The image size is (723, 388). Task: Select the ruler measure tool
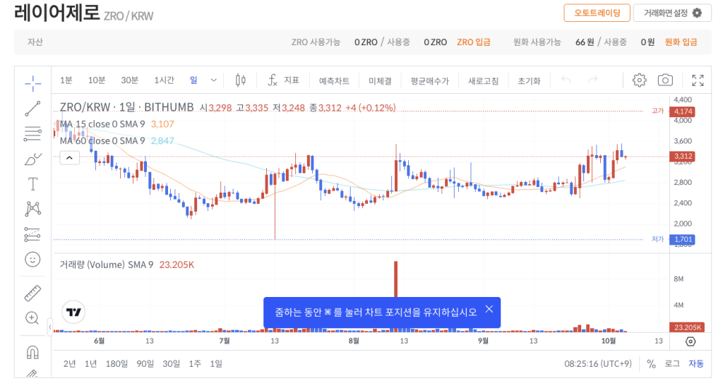(x=32, y=293)
